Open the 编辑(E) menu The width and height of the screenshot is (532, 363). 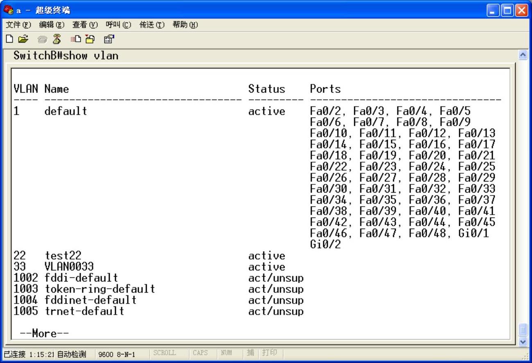point(52,25)
